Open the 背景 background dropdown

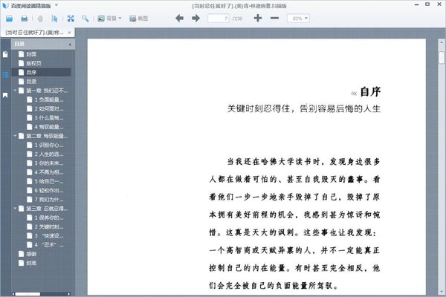click(x=111, y=18)
